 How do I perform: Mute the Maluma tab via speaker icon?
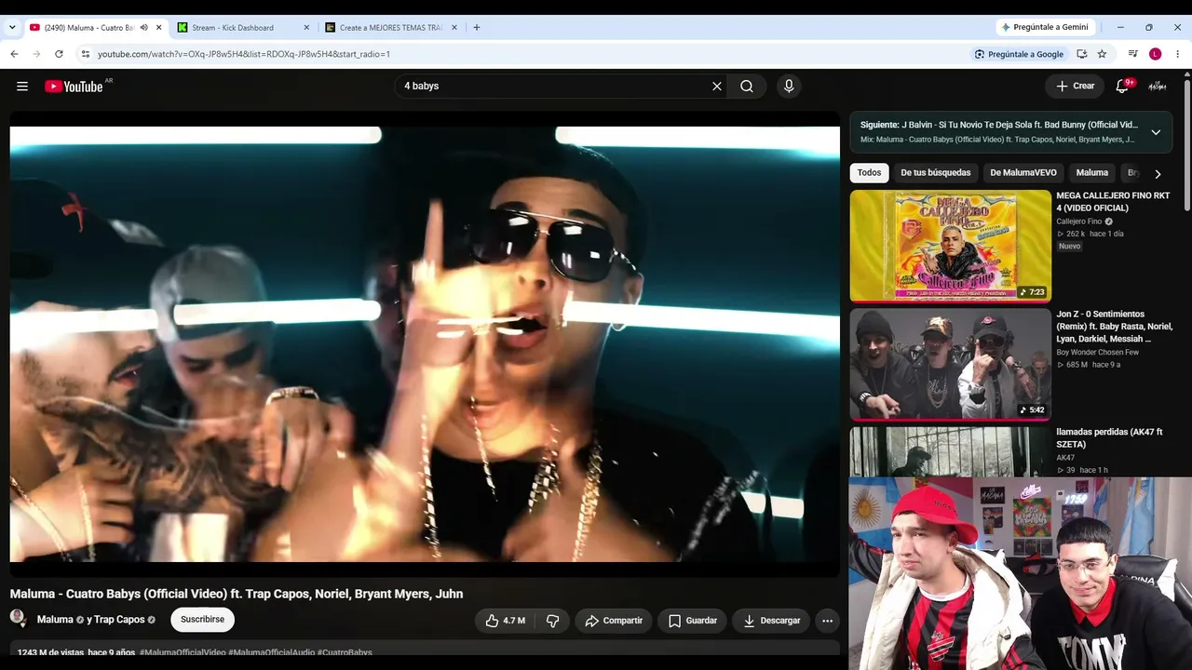click(x=143, y=28)
